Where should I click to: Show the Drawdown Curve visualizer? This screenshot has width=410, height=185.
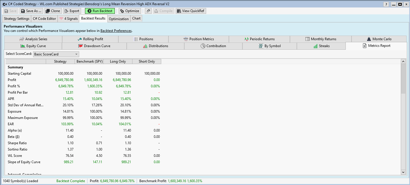94,46
